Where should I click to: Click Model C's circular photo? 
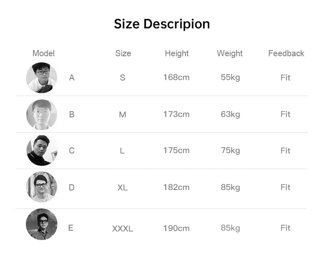coord(42,150)
